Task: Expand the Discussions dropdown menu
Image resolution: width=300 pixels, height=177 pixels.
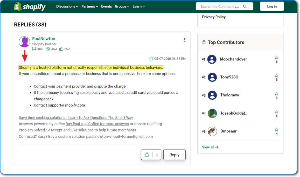Action: 67,6
